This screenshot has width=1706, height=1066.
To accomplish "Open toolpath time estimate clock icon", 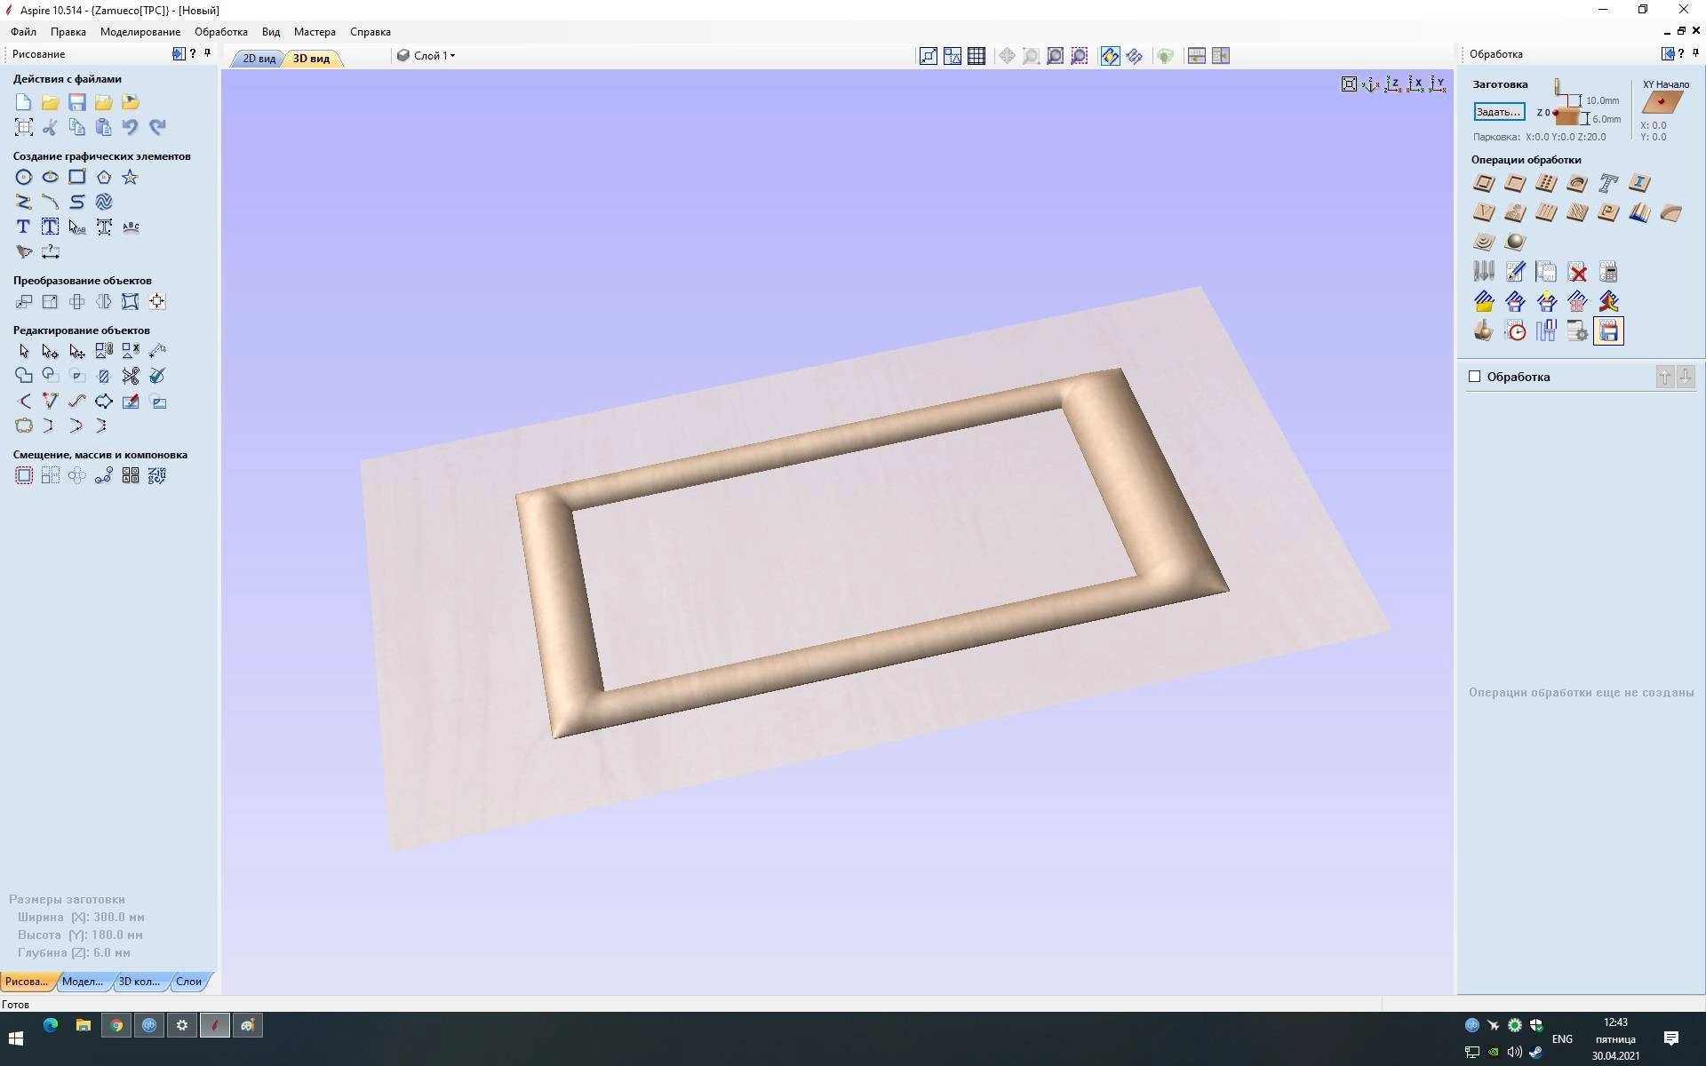I will point(1515,331).
